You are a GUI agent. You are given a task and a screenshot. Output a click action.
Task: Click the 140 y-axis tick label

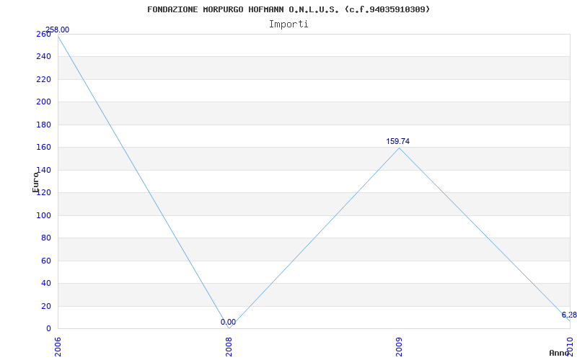43,170
